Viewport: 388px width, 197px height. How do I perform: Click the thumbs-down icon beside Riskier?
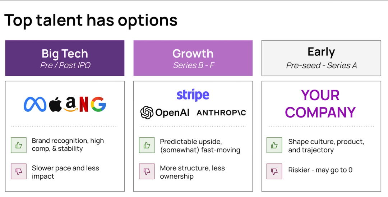274,171
